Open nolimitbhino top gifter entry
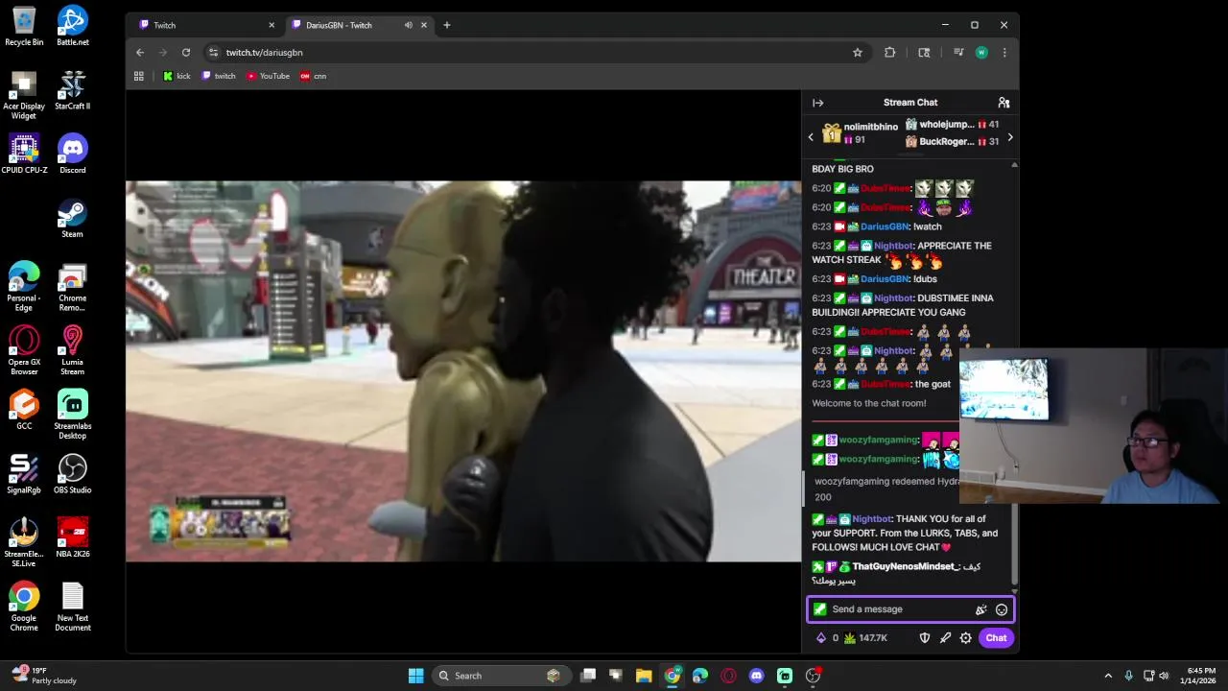The height and width of the screenshot is (691, 1228). point(861,133)
